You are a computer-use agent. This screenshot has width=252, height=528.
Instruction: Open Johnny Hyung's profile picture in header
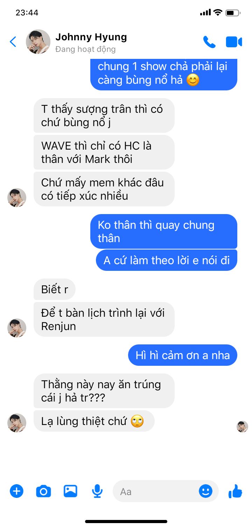pos(38,42)
